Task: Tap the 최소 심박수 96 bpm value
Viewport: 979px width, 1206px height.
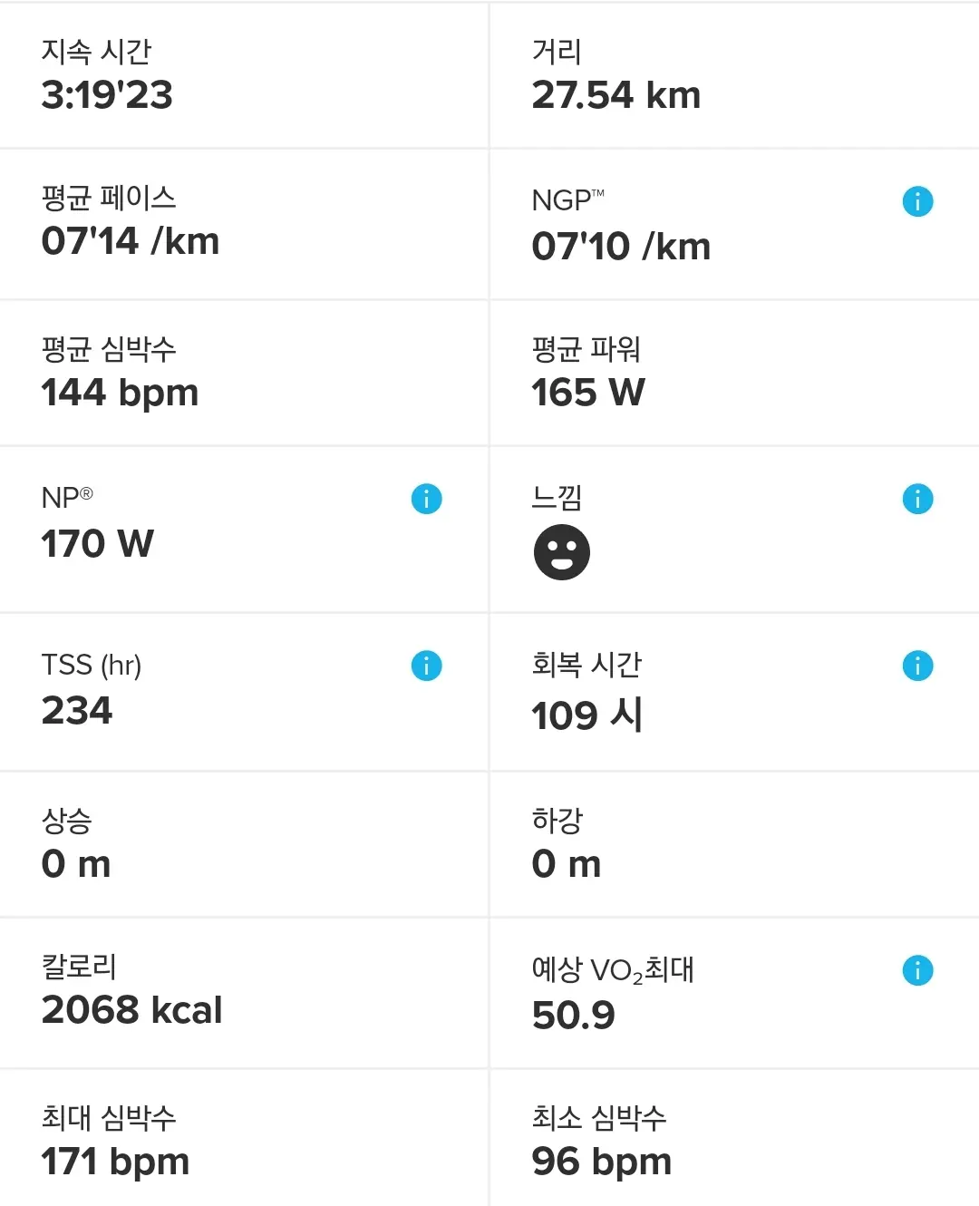Action: (602, 1162)
